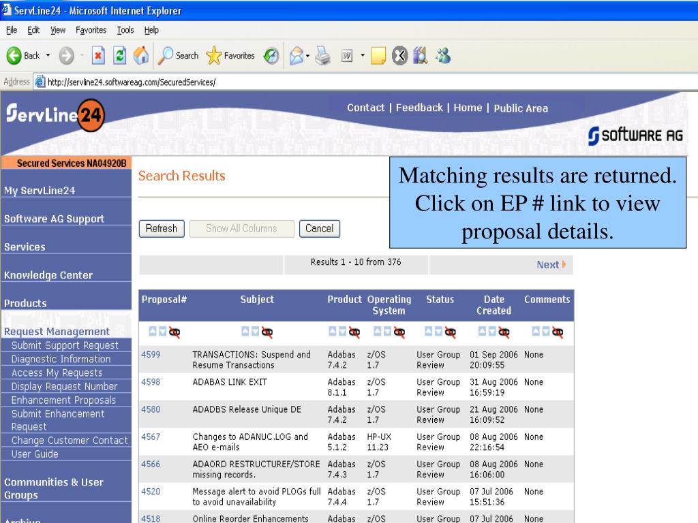
Task: Go to Next results page
Action: [551, 265]
